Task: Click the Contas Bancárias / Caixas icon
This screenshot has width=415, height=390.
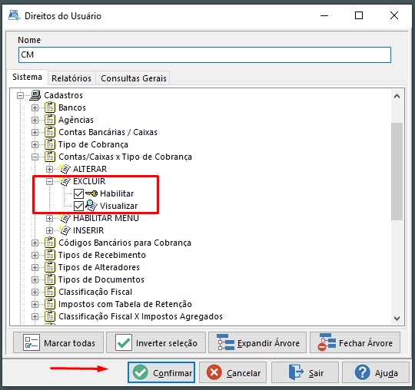Action: coord(50,132)
